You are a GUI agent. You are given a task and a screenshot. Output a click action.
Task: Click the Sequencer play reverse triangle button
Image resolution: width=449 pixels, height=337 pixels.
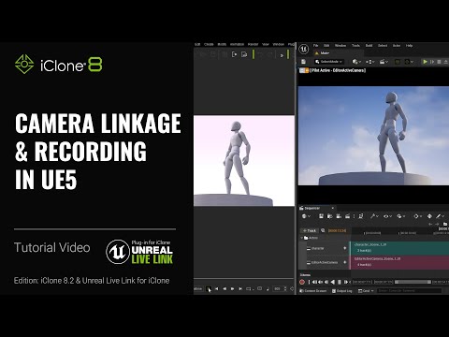(x=333, y=282)
